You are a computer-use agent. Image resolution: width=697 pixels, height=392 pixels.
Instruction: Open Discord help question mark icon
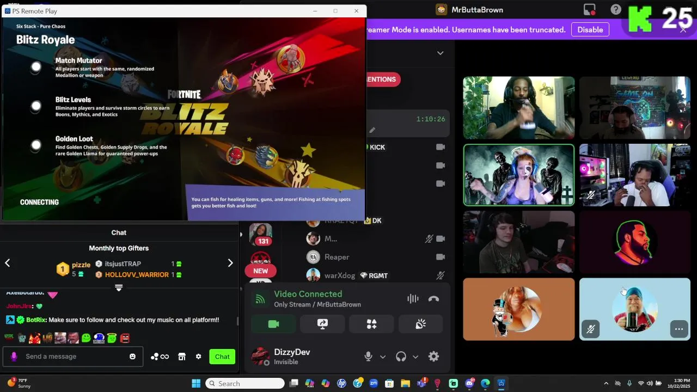pos(616,9)
